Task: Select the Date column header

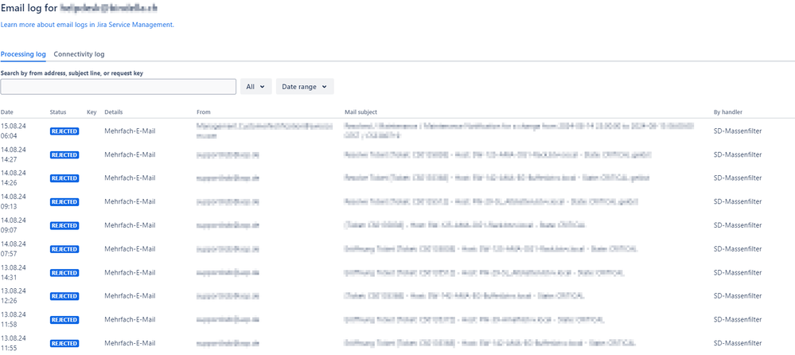Action: coord(7,112)
